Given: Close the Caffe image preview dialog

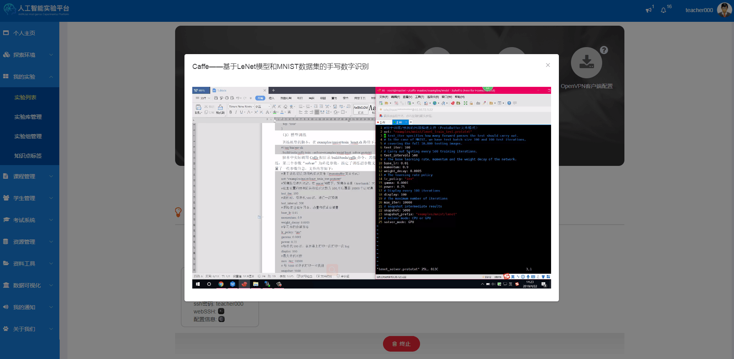Looking at the screenshot, I should click(x=548, y=65).
